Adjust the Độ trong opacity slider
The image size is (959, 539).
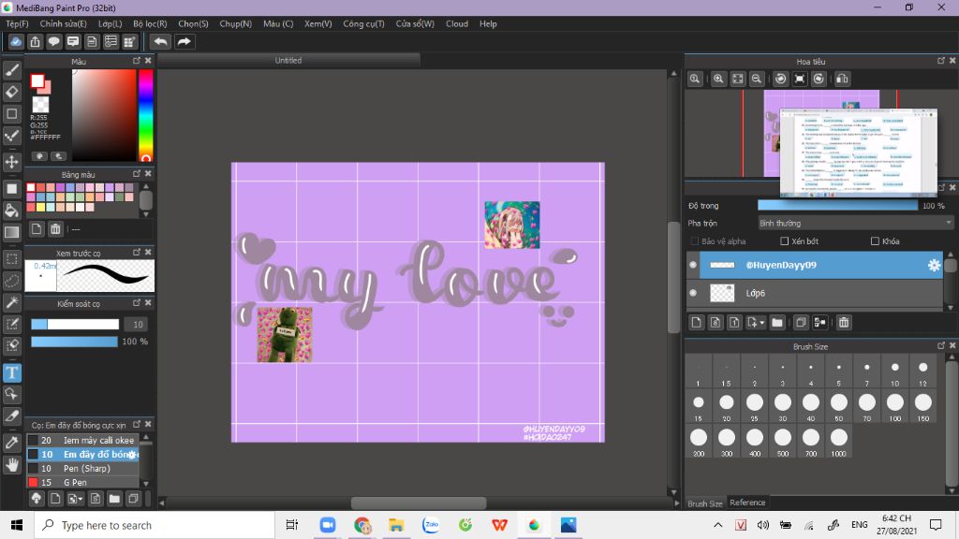pos(837,205)
